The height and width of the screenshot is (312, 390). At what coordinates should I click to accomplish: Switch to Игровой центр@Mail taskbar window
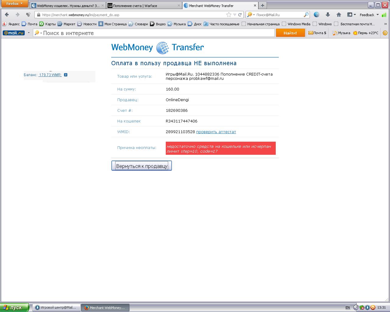pyautogui.click(x=56, y=308)
